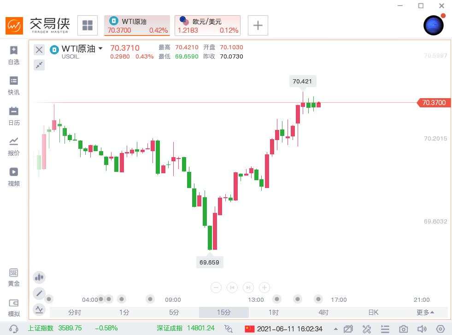Expand 更多 timeframe options
This screenshot has width=452, height=335.
point(425,312)
